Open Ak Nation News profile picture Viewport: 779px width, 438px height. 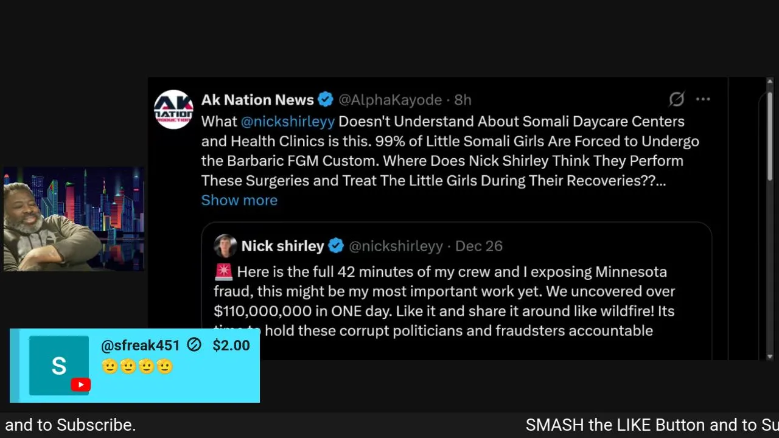(173, 109)
